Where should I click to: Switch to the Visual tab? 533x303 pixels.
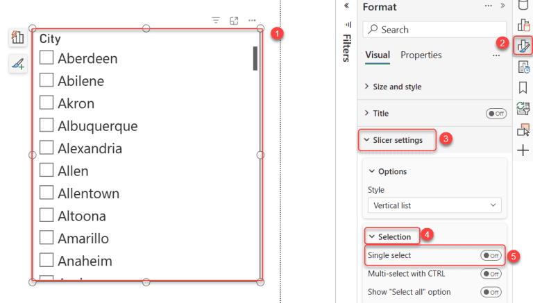378,55
